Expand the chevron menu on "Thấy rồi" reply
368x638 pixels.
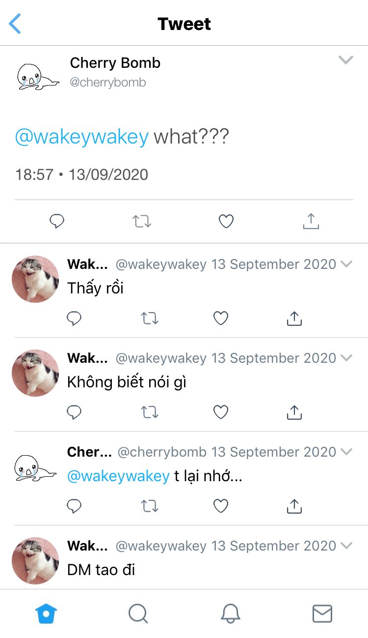coord(346,264)
